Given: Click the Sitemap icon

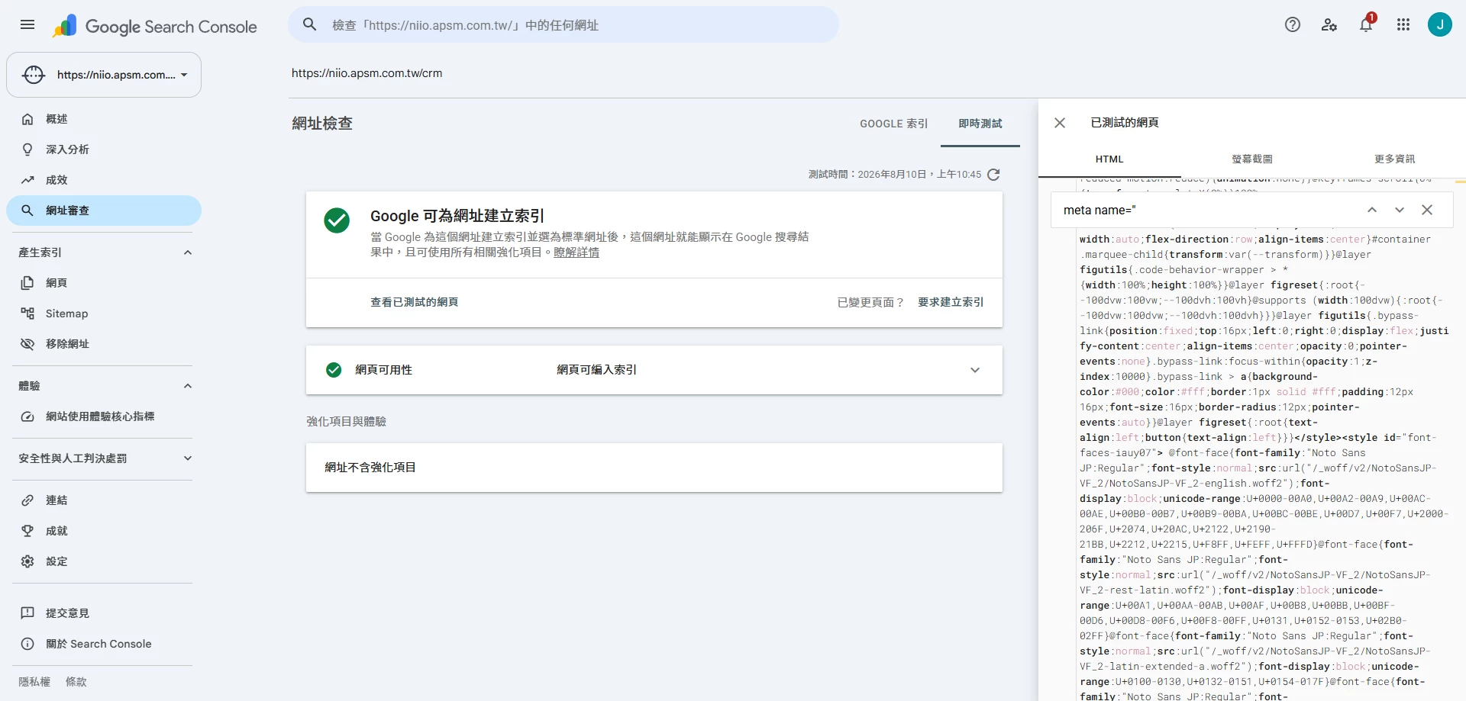Looking at the screenshot, I should click(x=27, y=314).
